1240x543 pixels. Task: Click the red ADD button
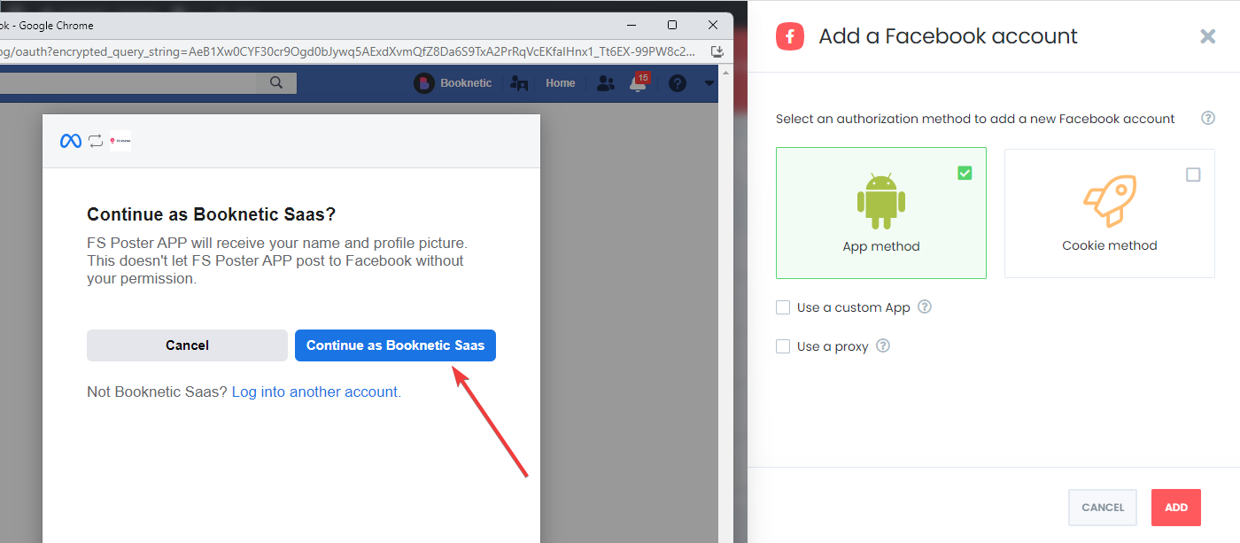click(1176, 508)
